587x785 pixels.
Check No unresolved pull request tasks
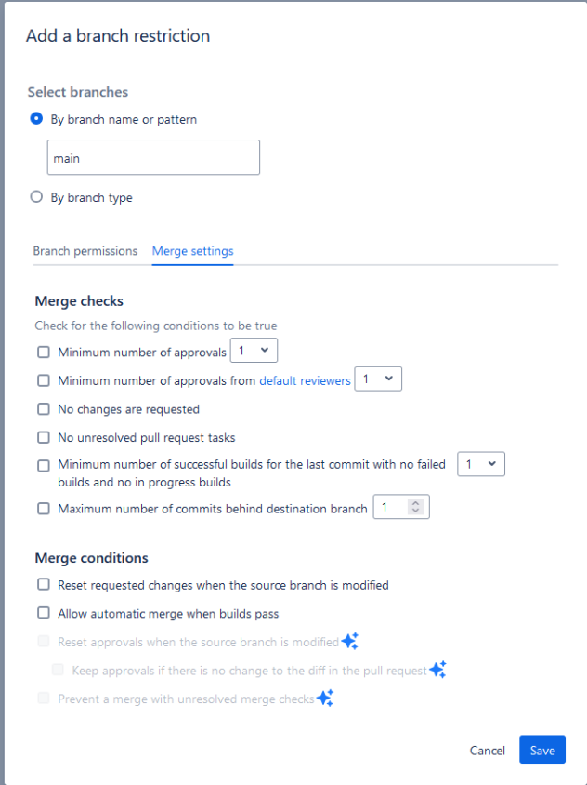tap(44, 437)
